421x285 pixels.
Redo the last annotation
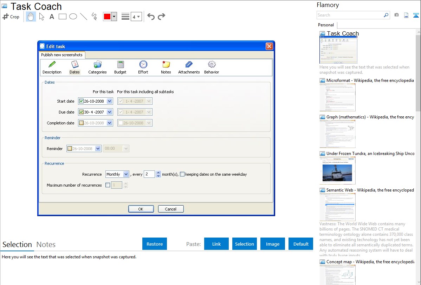(x=161, y=17)
